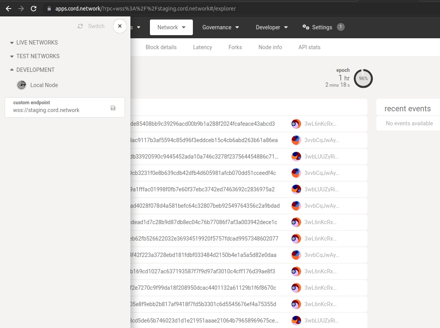Select the Local Node network icon
Viewport: 440px width, 328px height.
pyautogui.click(x=21, y=85)
